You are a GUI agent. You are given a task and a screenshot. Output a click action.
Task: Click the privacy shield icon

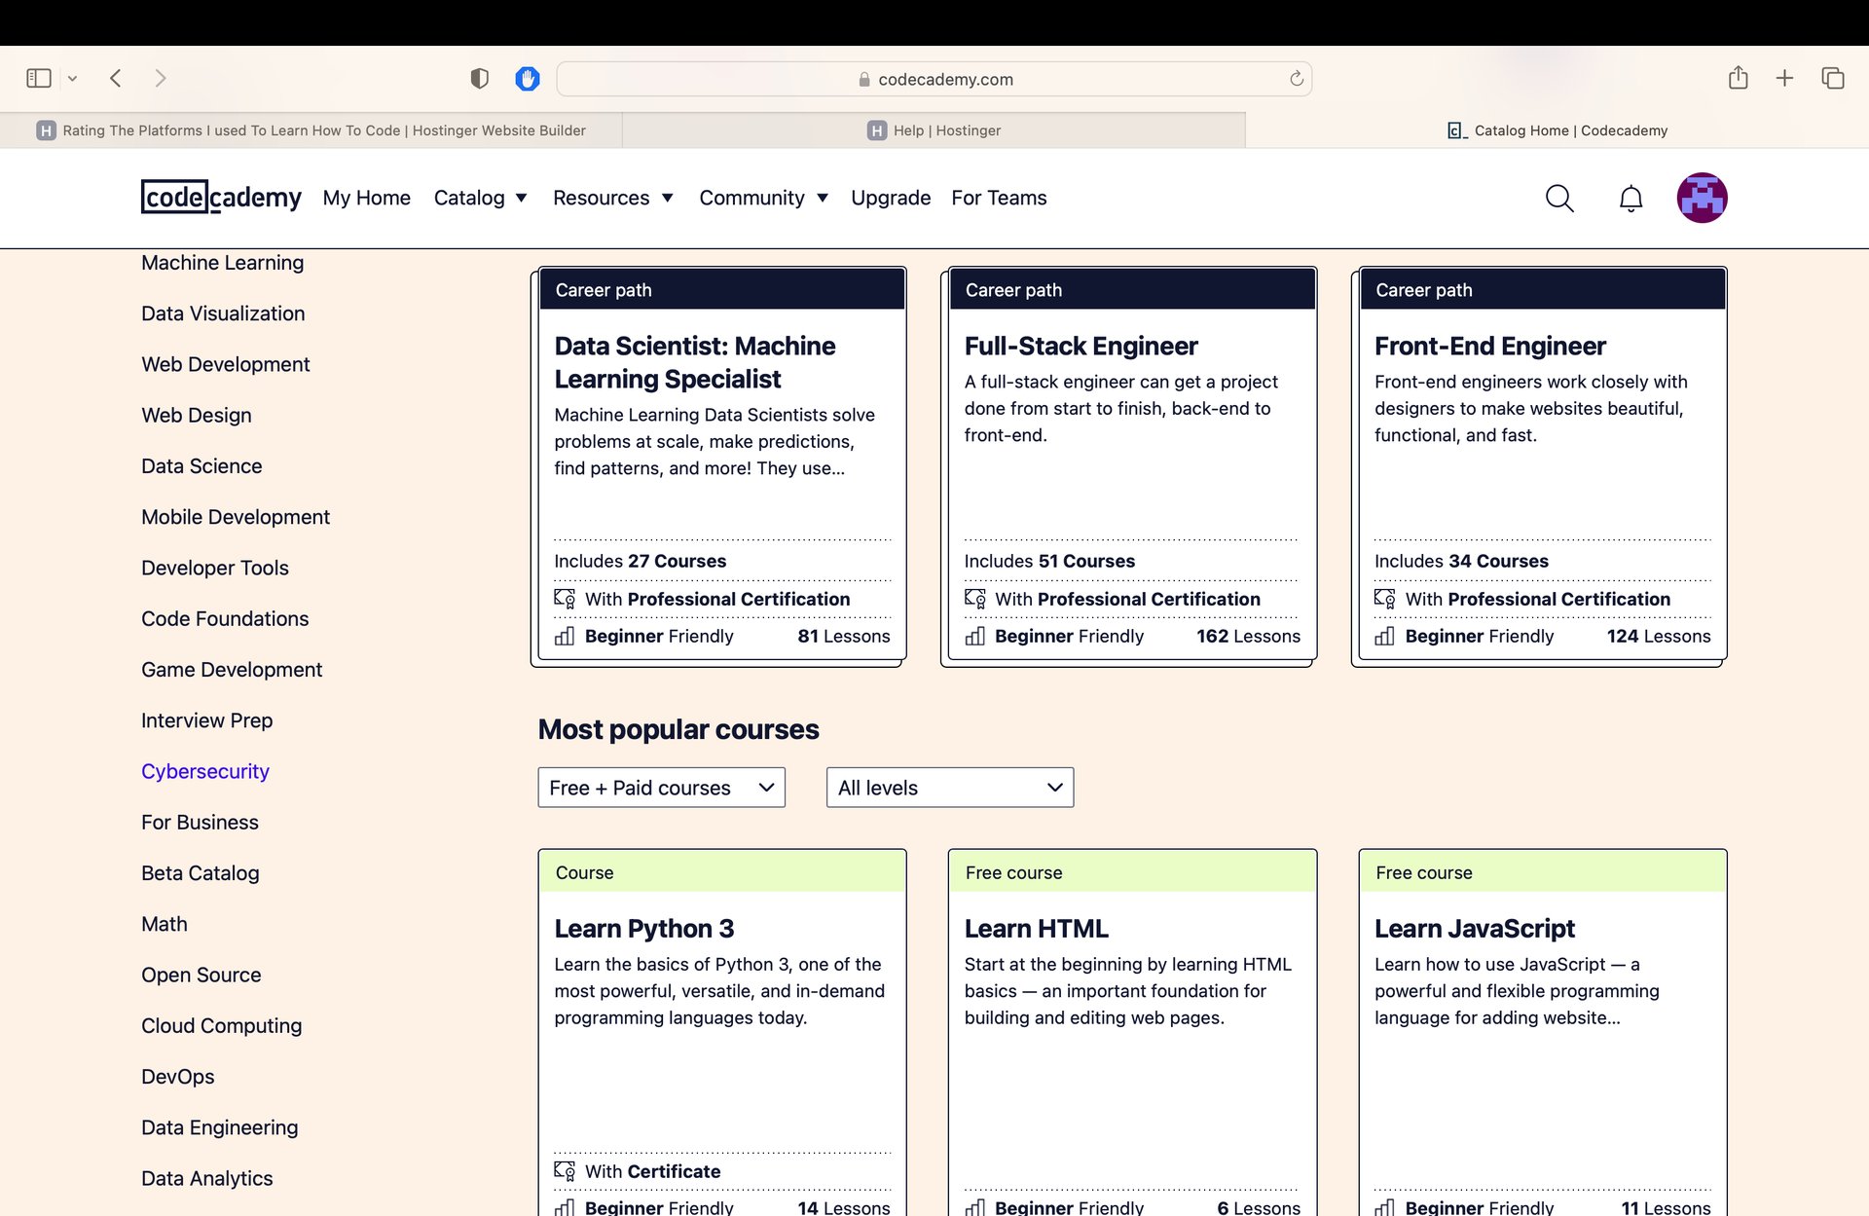479,78
